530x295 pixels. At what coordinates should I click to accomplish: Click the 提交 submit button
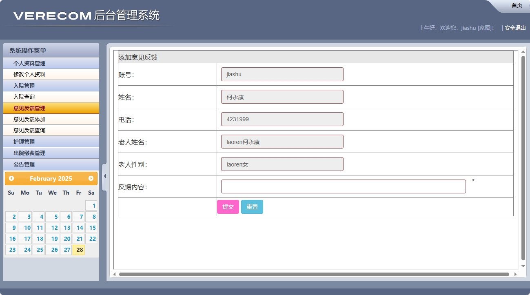pos(228,206)
